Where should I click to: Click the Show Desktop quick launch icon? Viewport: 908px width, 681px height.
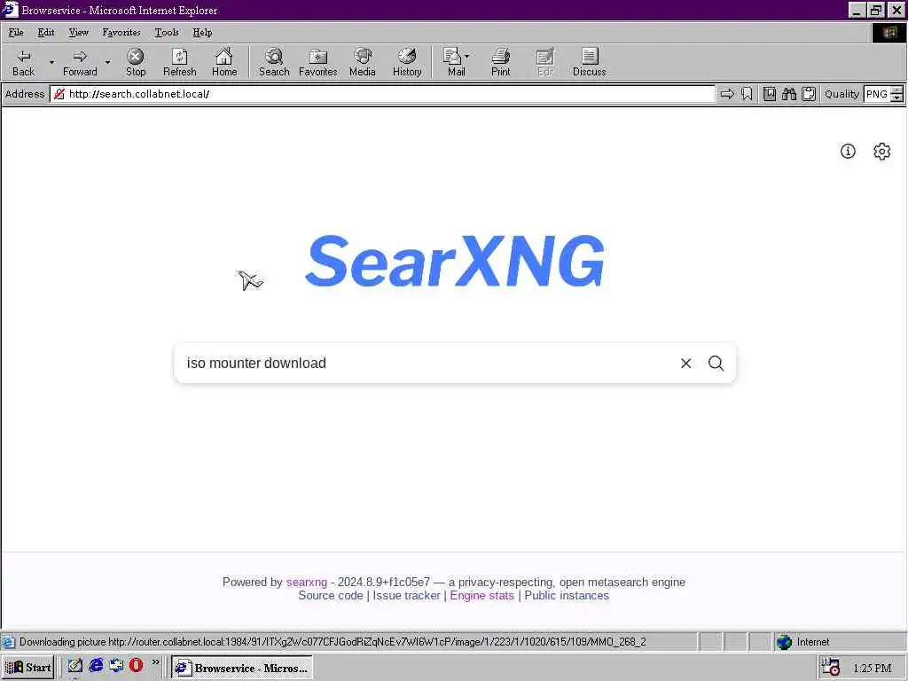click(x=116, y=665)
